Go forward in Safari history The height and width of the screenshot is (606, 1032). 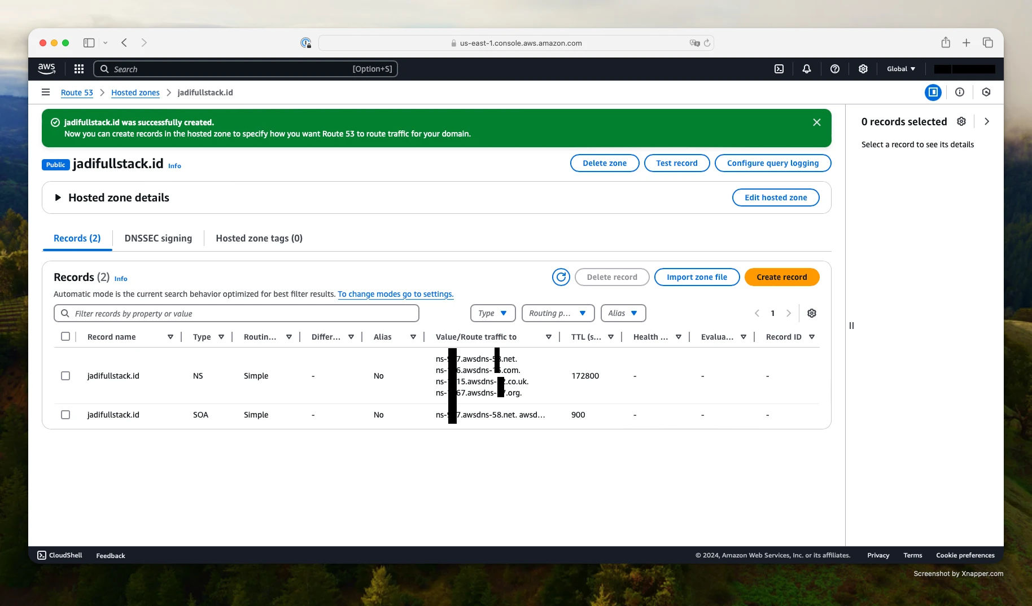pos(144,43)
